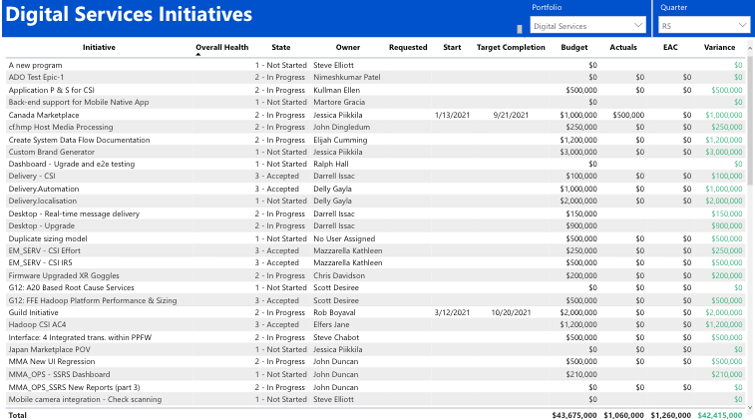Select the 'A new program' initiative row
Image resolution: width=755 pixels, height=420 pixels.
pyautogui.click(x=376, y=65)
